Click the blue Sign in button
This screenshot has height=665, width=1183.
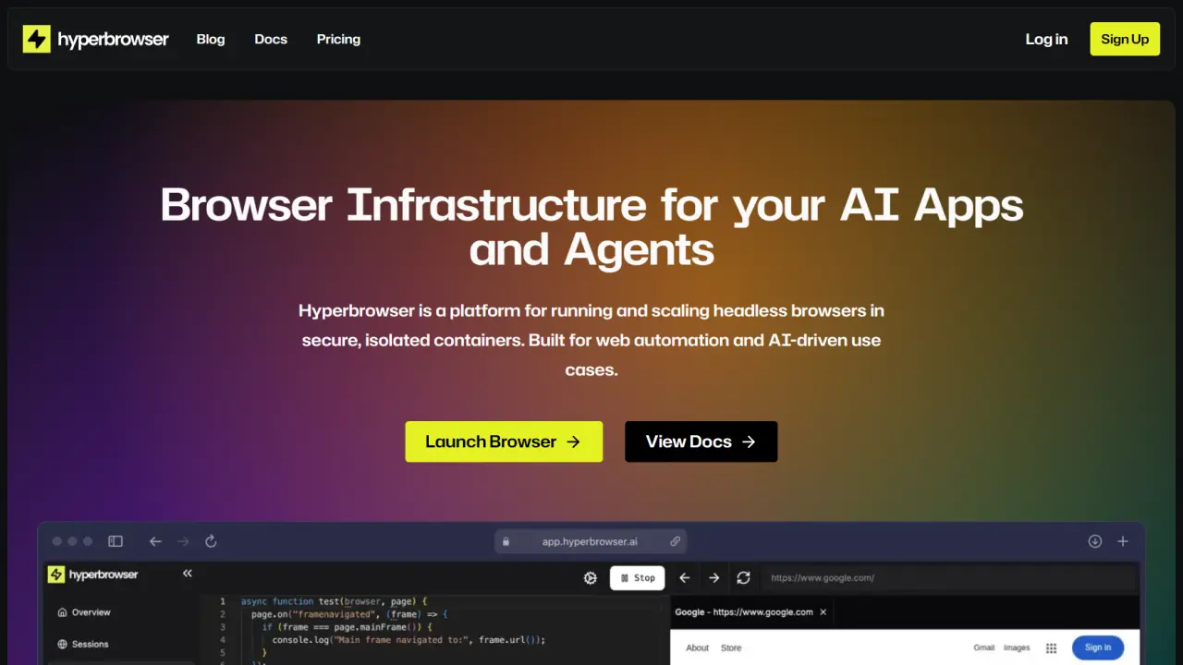pyautogui.click(x=1098, y=647)
